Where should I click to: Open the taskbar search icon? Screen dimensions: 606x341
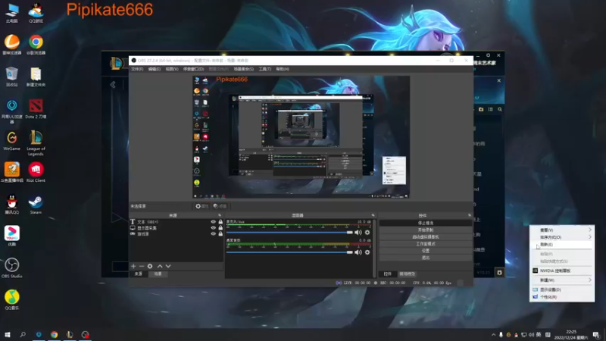23,334
